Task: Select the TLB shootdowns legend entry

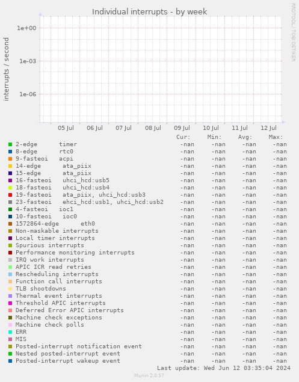Action: point(41,289)
